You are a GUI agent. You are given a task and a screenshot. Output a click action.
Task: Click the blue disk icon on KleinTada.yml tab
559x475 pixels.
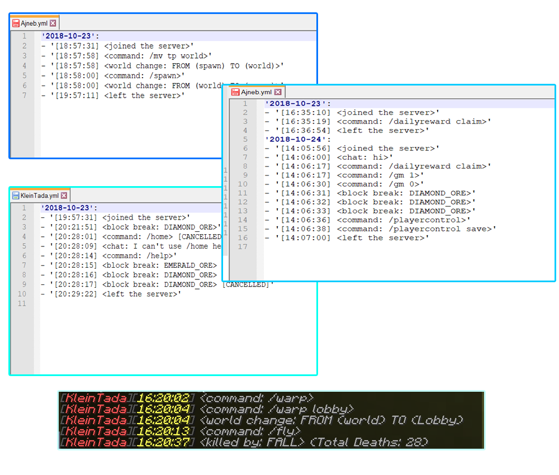16,196
